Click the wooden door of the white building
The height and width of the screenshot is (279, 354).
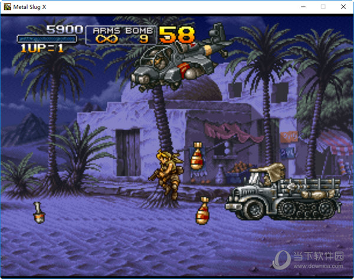click(x=127, y=145)
